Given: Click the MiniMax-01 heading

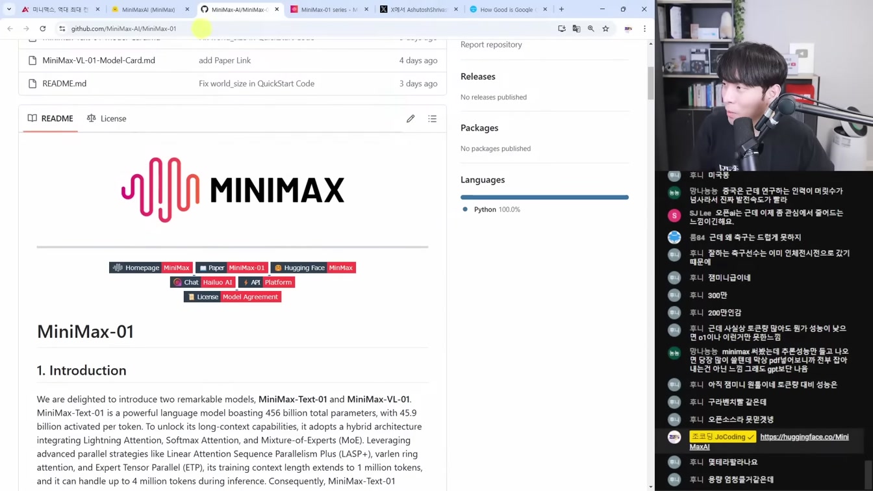Looking at the screenshot, I should click(x=85, y=331).
